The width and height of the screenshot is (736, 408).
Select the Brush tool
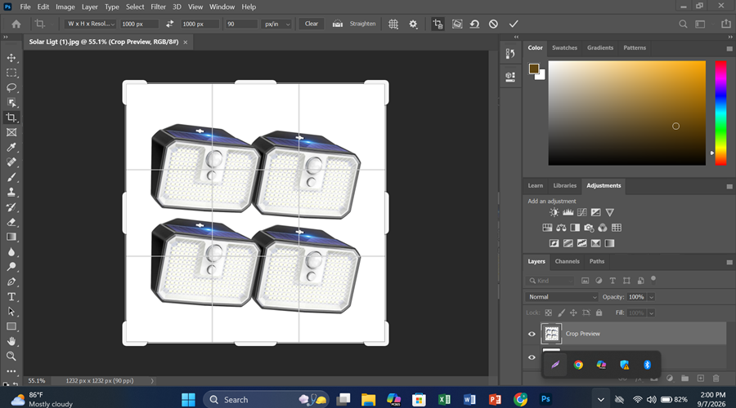coord(11,178)
